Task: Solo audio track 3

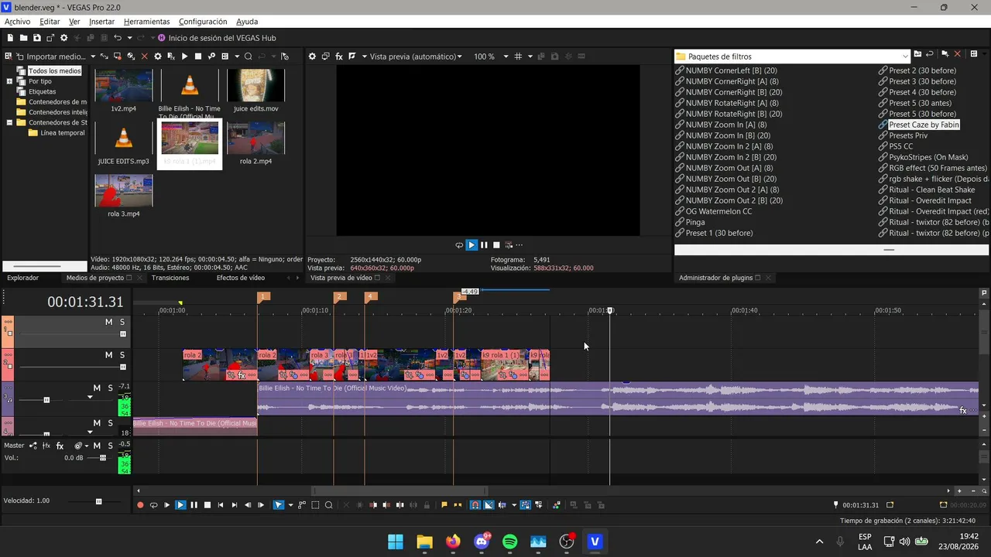Action: click(110, 388)
